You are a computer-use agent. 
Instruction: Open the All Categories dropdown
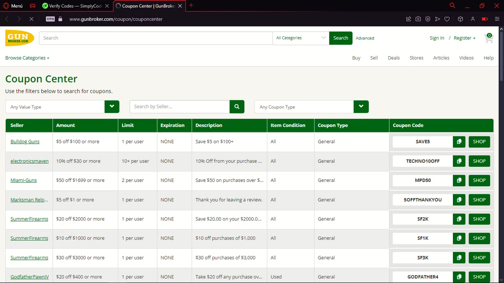tap(301, 38)
